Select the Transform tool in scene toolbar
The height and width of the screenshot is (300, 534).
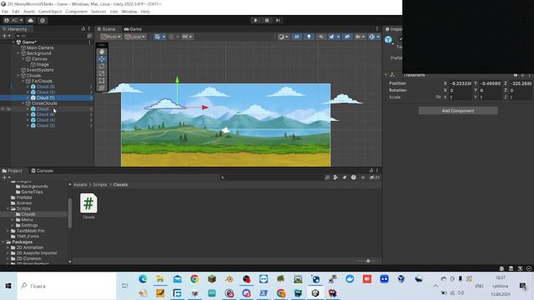(x=102, y=87)
